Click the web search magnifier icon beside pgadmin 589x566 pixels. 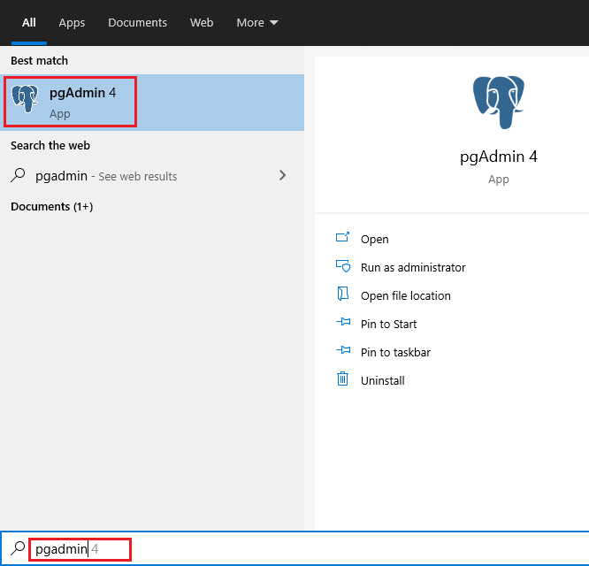tap(18, 175)
